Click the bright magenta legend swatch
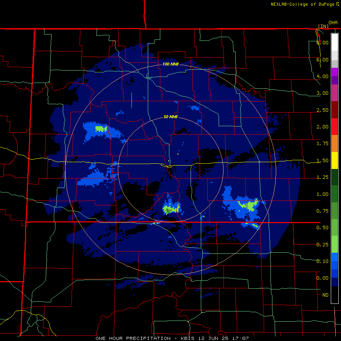This screenshot has height=341, width=341. point(335,72)
